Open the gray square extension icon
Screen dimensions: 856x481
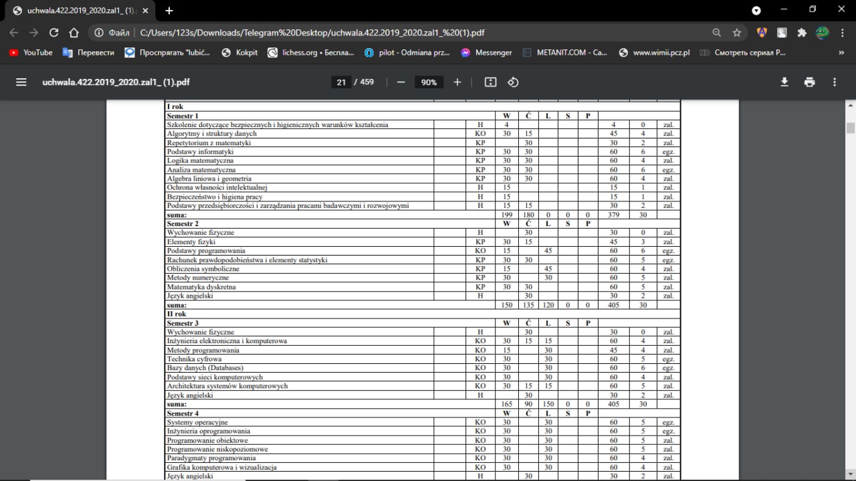[781, 32]
